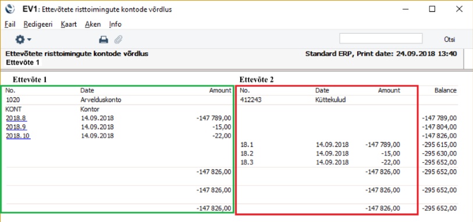
Task: Open transaction link 2018.10
Action: point(18,136)
